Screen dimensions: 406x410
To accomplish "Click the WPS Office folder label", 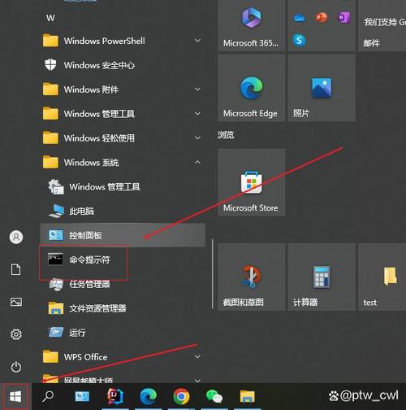I will 85,357.
